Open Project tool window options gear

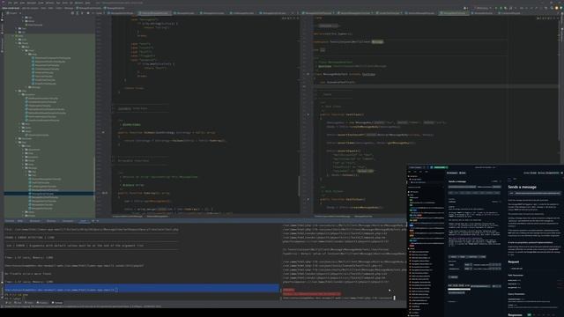pyautogui.click(x=88, y=13)
